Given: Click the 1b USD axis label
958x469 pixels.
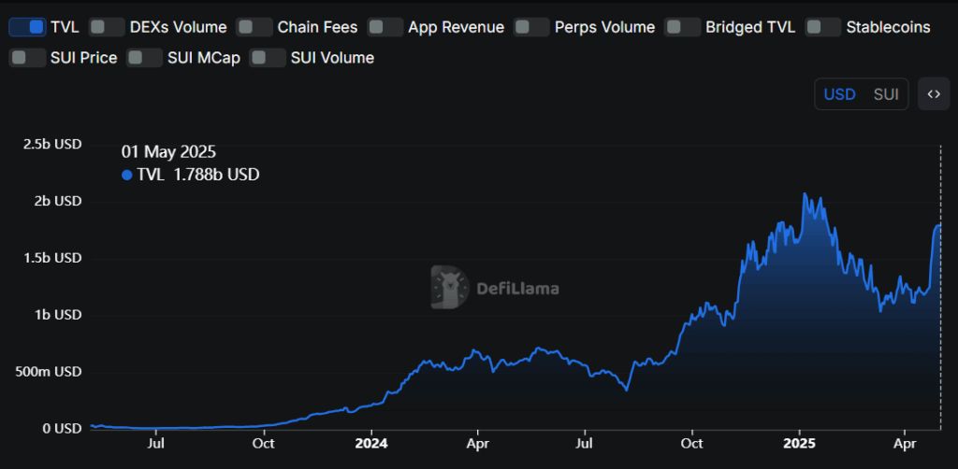Looking at the screenshot, I should (x=57, y=315).
